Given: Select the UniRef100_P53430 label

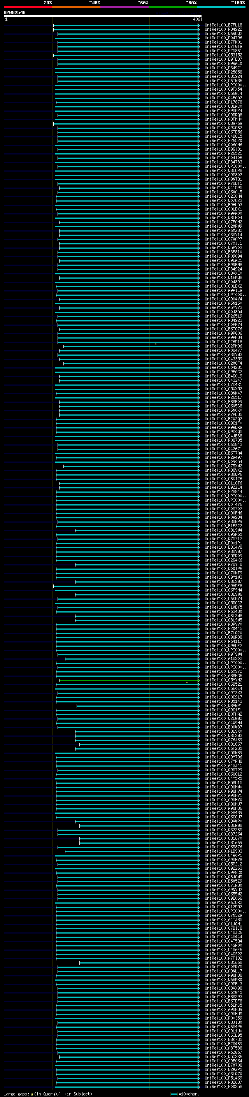Looking at the screenshot, I should (223, 611).
